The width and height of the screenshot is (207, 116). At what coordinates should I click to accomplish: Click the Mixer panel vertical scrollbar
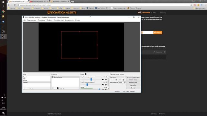(108, 82)
